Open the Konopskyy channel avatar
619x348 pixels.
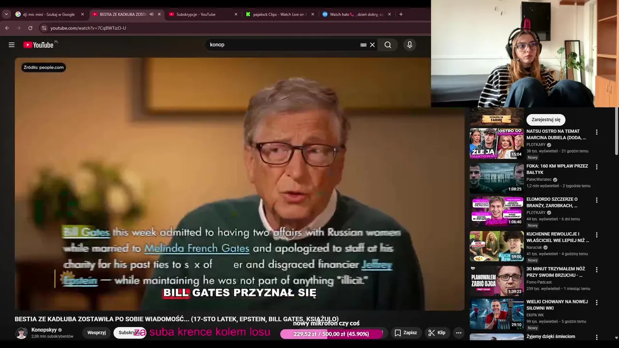point(21,333)
